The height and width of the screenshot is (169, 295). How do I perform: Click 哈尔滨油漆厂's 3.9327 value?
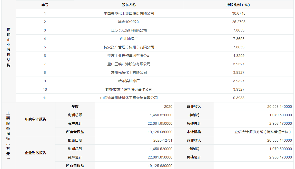pos(239,81)
